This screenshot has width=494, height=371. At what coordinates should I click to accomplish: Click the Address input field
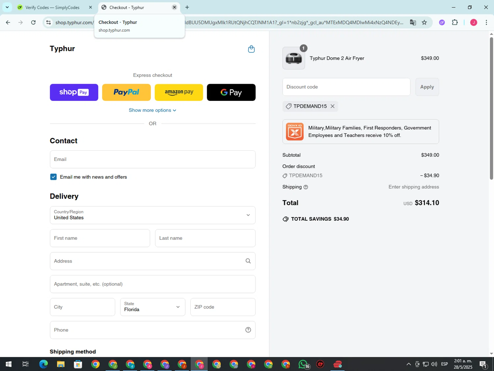pyautogui.click(x=152, y=261)
